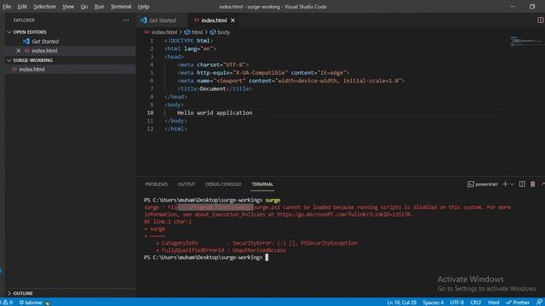The image size is (545, 306).
Task: Switch to the index.html editor tab
Action: (x=214, y=20)
